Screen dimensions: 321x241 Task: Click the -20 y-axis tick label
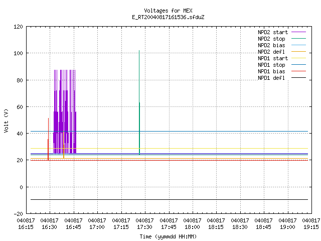tap(18, 214)
